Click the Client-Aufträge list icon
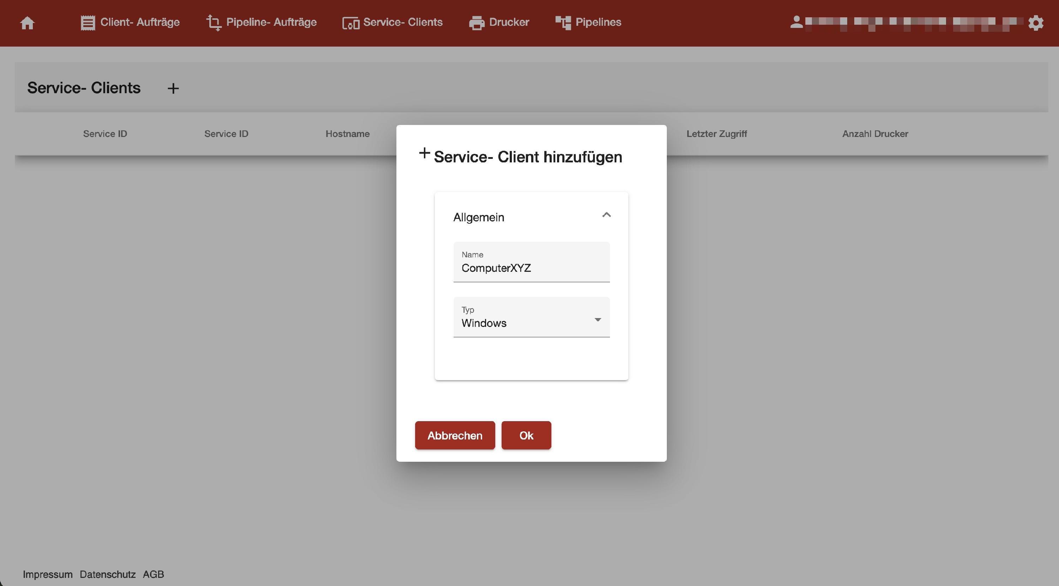Image resolution: width=1059 pixels, height=586 pixels. click(88, 23)
